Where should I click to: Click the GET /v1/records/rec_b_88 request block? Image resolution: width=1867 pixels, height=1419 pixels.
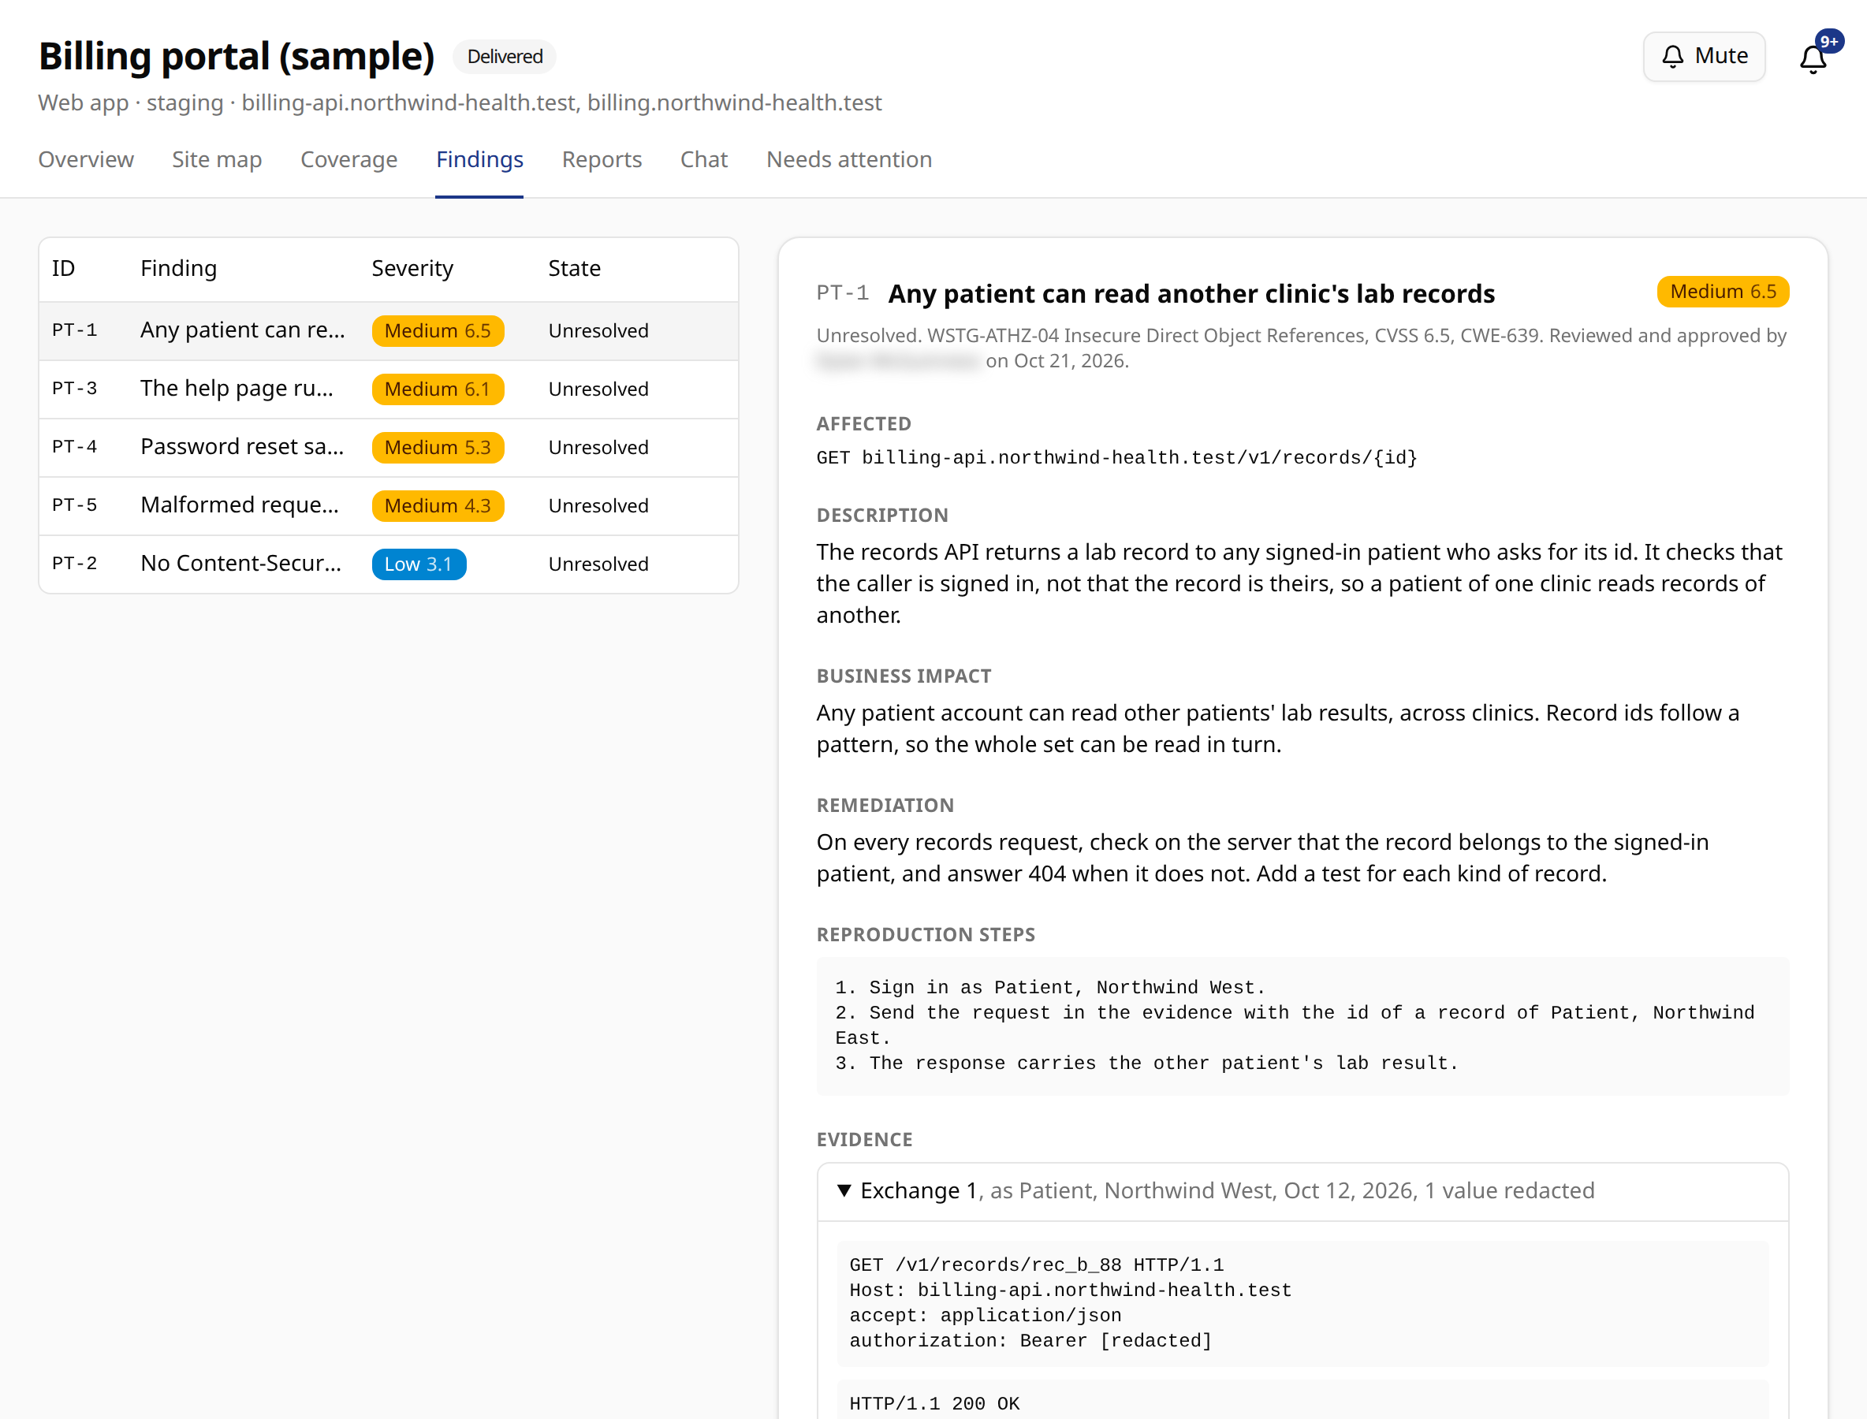(1302, 1302)
